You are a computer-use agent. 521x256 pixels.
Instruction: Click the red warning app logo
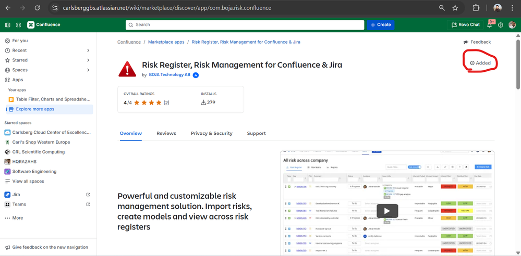127,69
